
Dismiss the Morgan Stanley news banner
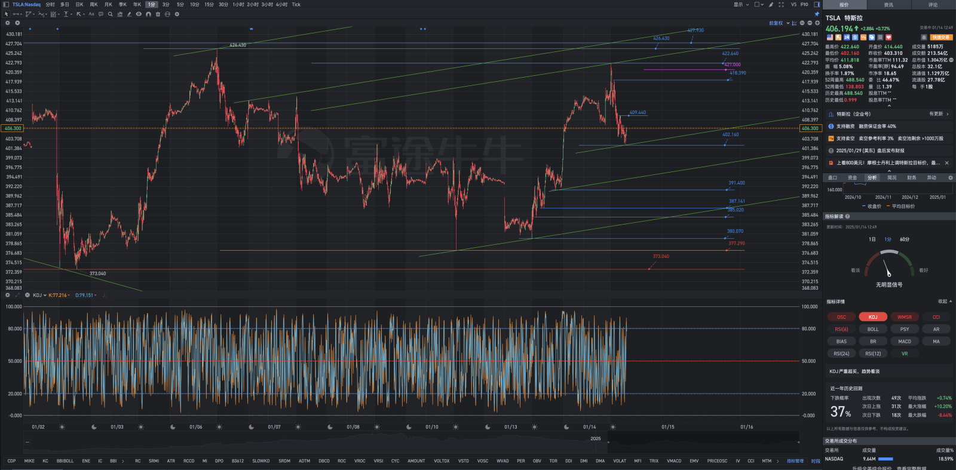tap(946, 162)
